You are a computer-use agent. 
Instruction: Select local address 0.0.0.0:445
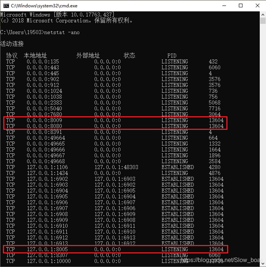[43, 73]
